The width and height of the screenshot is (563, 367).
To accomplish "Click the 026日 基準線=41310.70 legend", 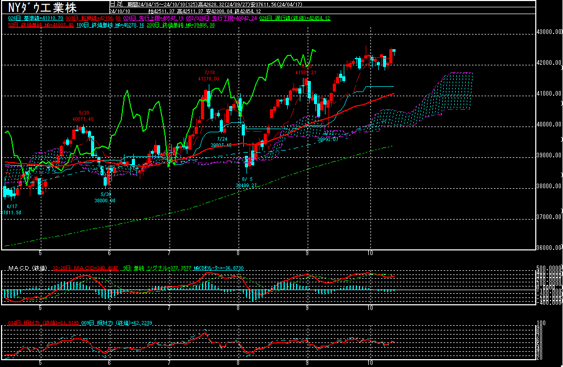I will pos(36,18).
